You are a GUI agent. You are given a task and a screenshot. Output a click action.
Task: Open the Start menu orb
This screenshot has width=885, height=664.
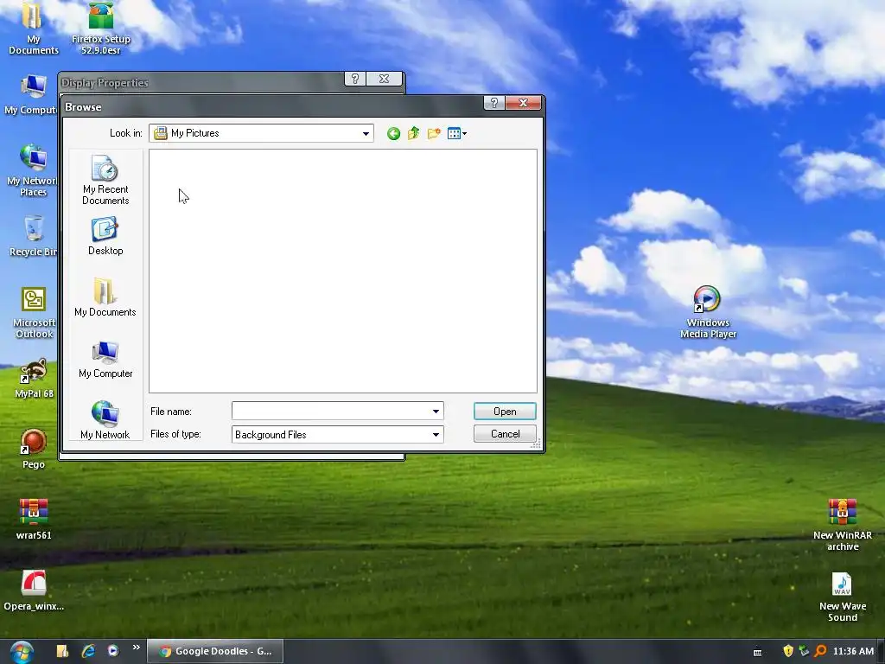22,652
